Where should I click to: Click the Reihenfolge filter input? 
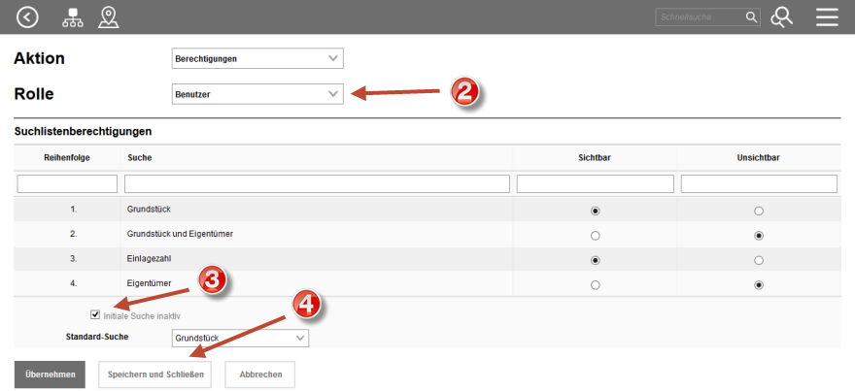pyautogui.click(x=67, y=183)
